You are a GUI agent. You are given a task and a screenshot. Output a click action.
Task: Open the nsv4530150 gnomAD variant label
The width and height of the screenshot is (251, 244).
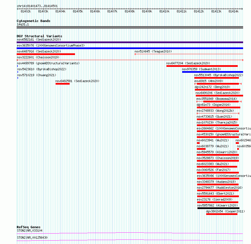pos(224,134)
